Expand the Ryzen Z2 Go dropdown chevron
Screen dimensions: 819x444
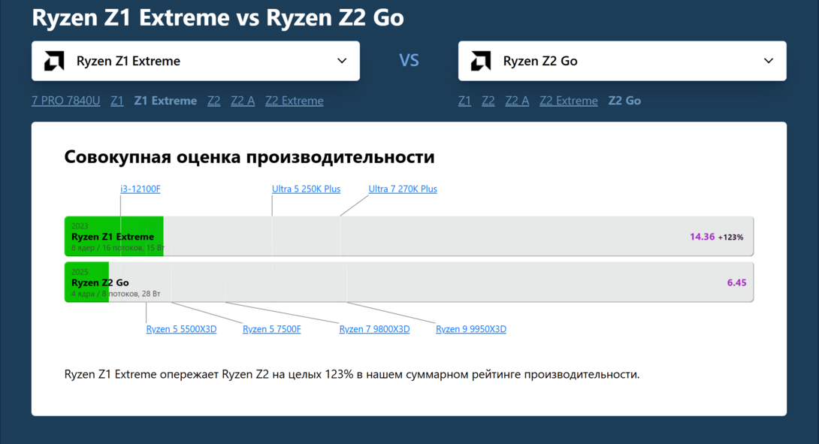pos(769,61)
